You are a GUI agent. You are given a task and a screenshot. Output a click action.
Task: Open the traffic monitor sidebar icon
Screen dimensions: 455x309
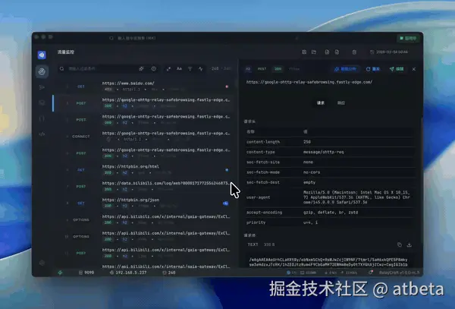point(42,71)
